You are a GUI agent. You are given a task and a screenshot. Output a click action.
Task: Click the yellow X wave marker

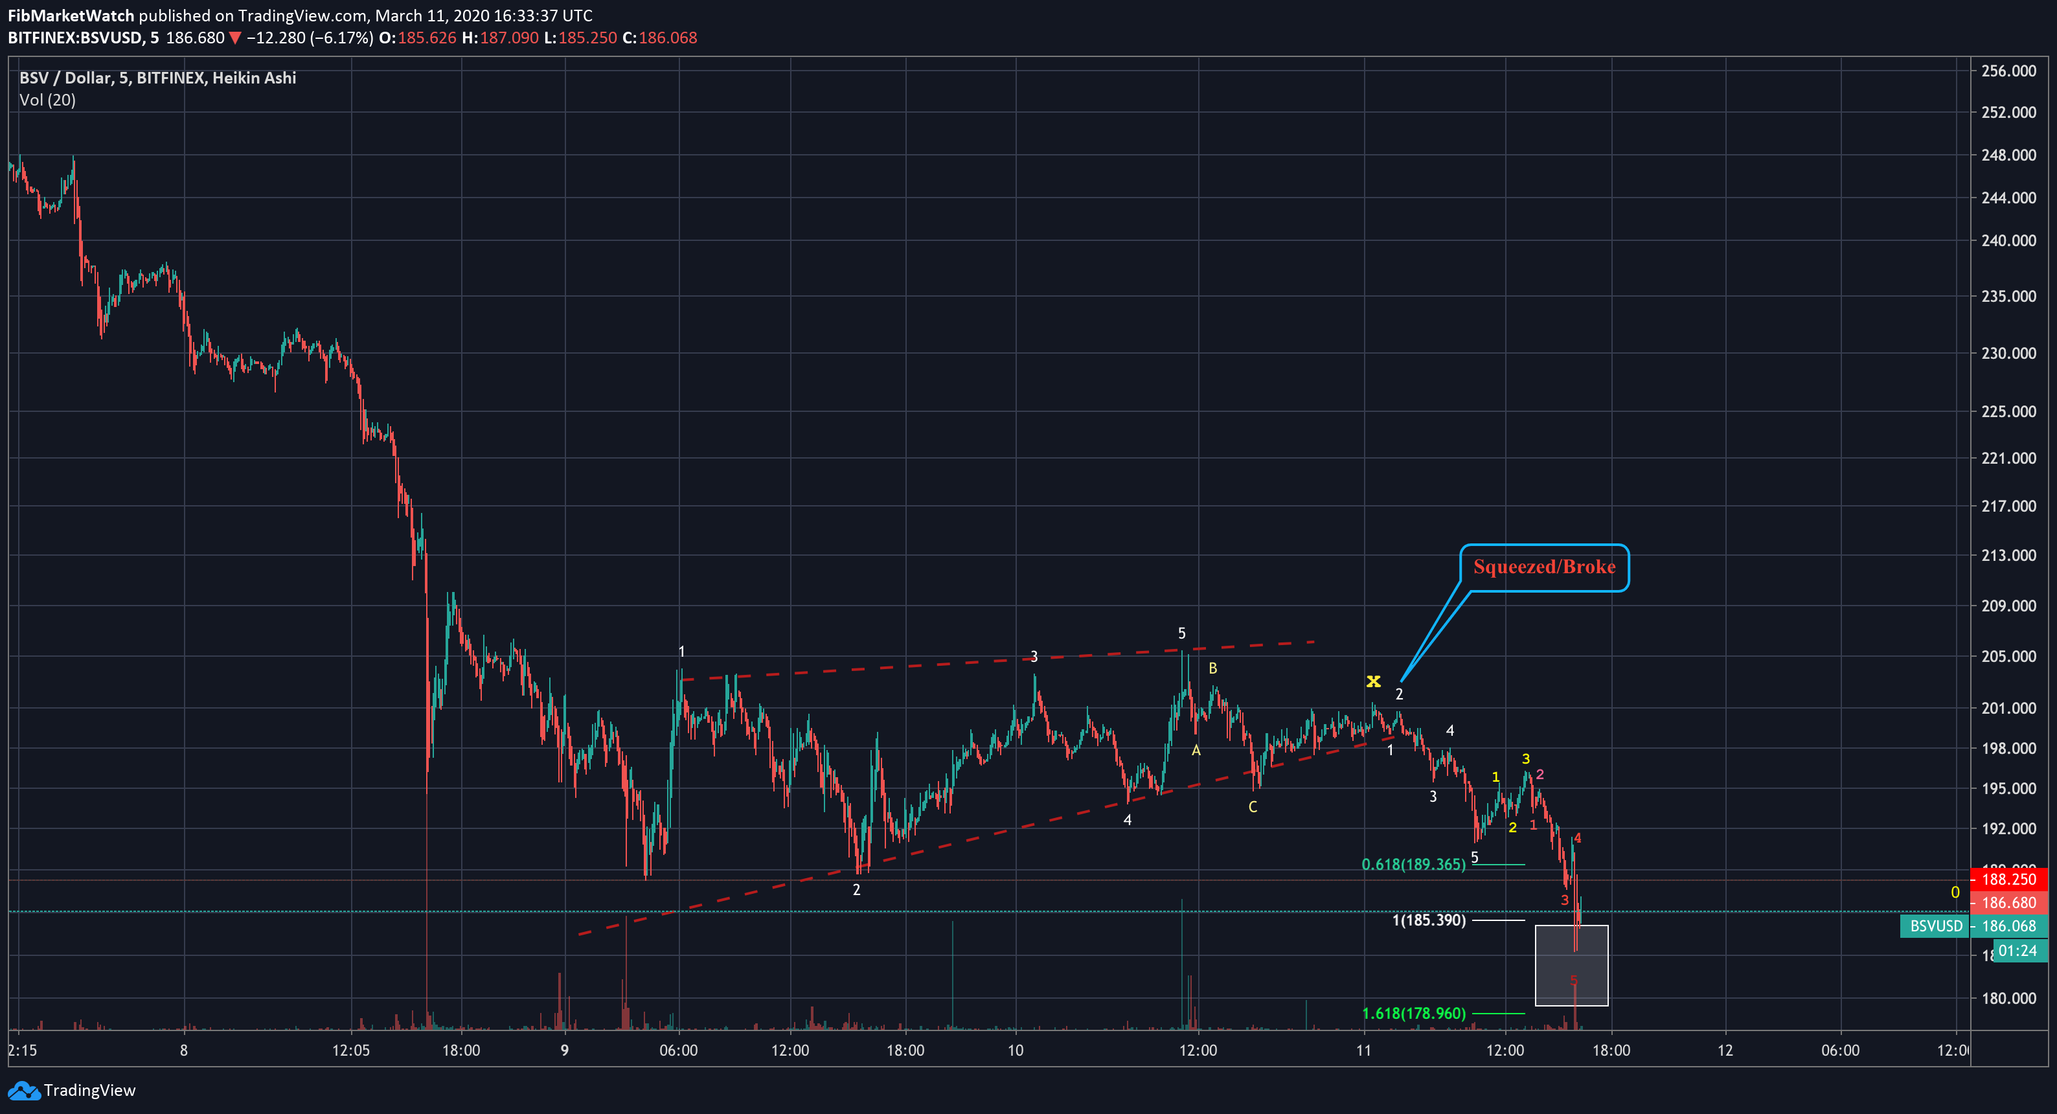click(1372, 681)
